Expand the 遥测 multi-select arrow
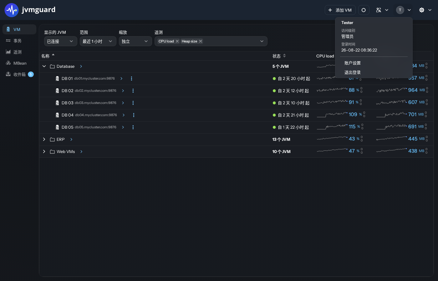This screenshot has height=281, width=438. (262, 41)
